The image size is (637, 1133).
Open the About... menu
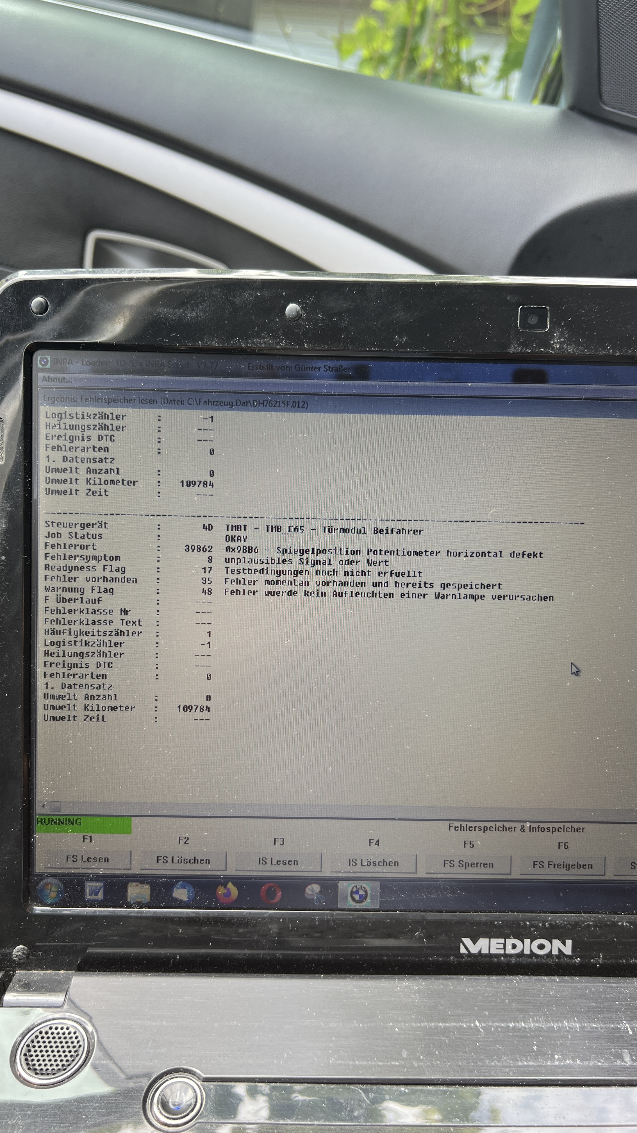57,379
